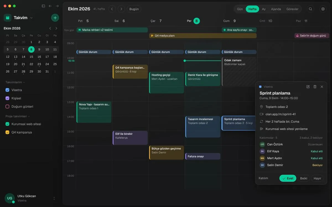Screen dimensions: 332x207
Task: Toggle the Kurumsal web sitesi checkbox
Action: (x=7, y=124)
